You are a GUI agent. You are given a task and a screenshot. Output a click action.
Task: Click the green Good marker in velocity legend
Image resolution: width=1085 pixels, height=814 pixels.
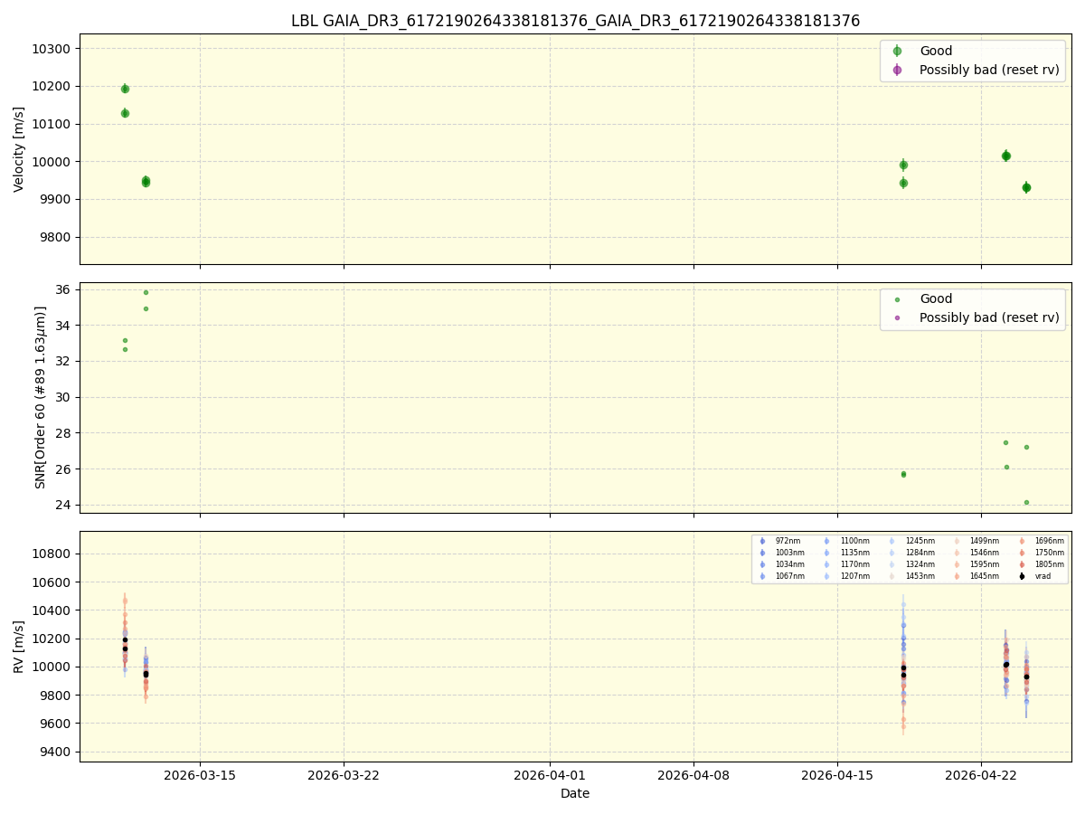[x=897, y=52]
